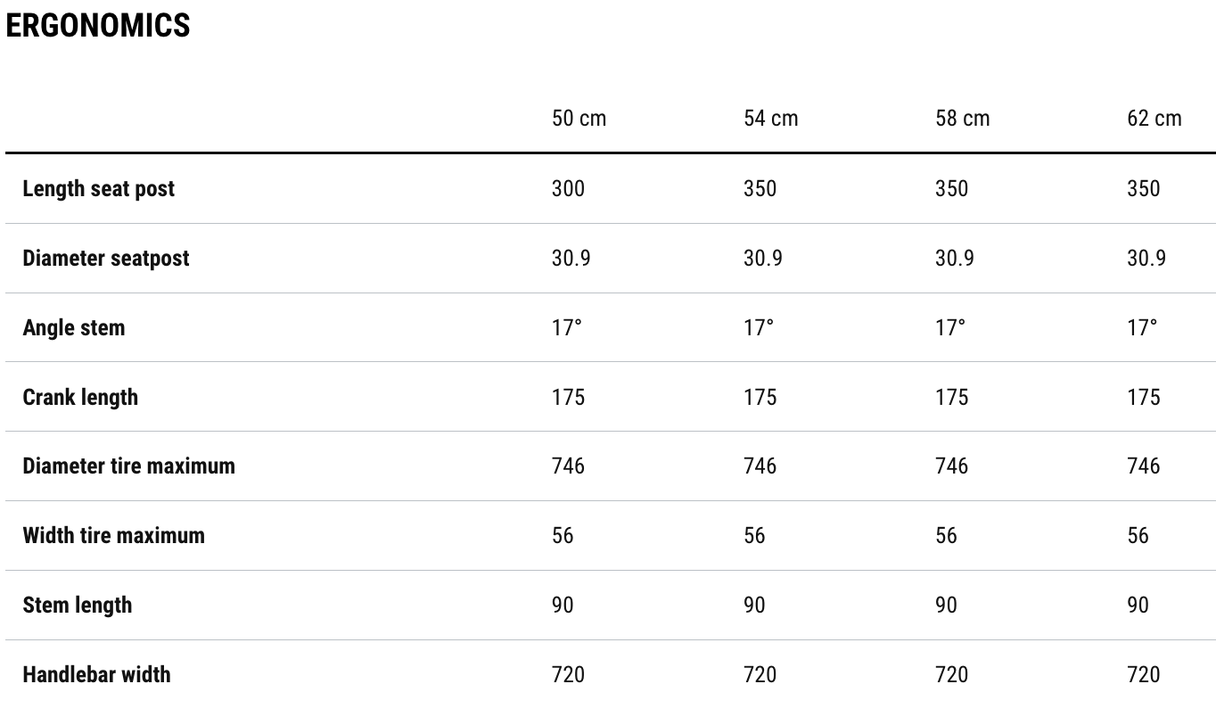This screenshot has height=717, width=1216.
Task: Select the 720 handlebar width for 62 cm
Action: point(1143,674)
